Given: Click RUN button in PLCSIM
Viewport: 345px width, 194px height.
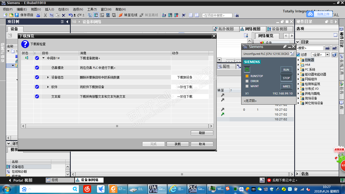Looking at the screenshot, I should [286, 70].
